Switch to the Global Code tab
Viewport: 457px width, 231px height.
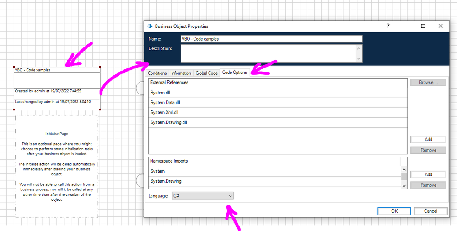[x=207, y=73]
